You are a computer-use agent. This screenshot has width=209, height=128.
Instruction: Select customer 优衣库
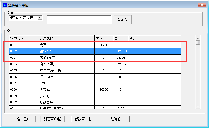coord(95,89)
